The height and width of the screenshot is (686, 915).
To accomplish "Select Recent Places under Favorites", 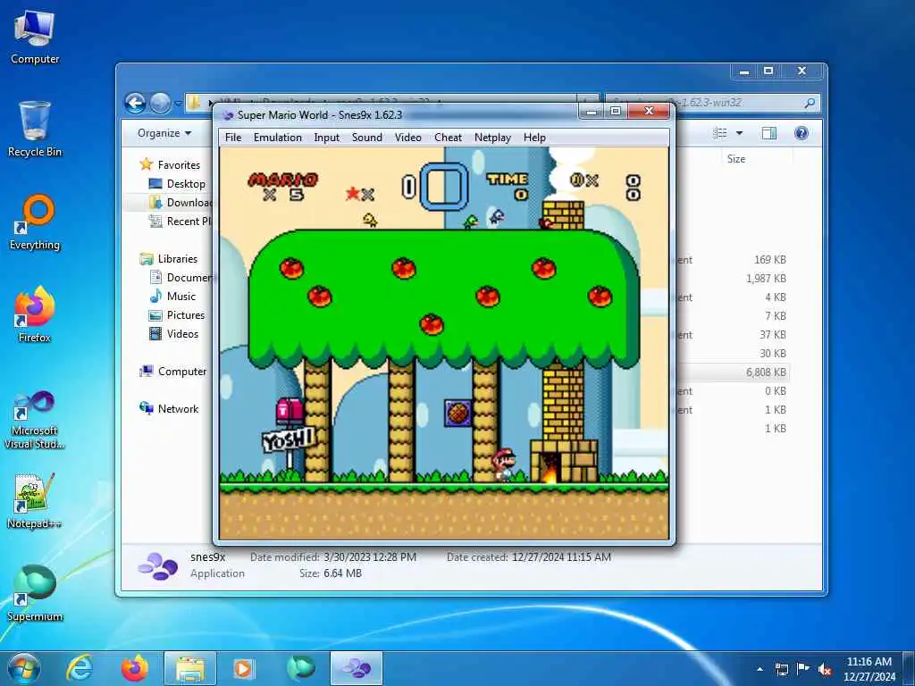I will (180, 222).
